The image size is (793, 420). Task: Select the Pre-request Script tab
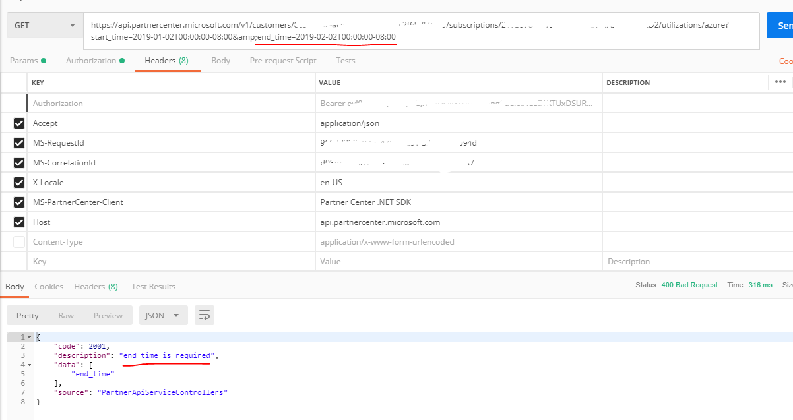282,60
